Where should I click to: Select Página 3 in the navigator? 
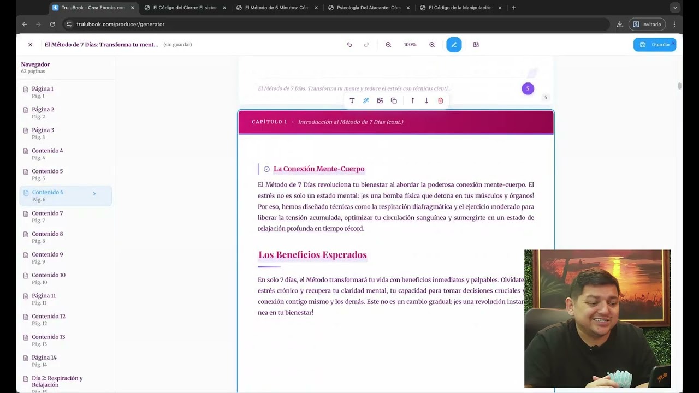(66, 133)
